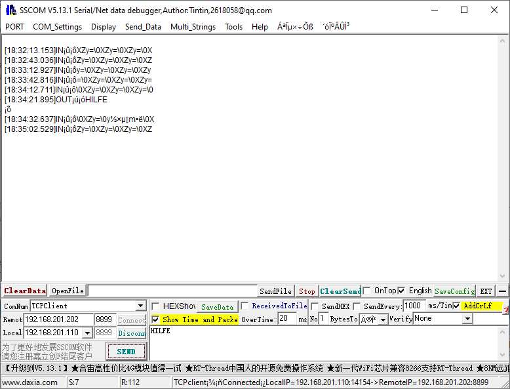Click the red help question mark icon

click(505, 310)
